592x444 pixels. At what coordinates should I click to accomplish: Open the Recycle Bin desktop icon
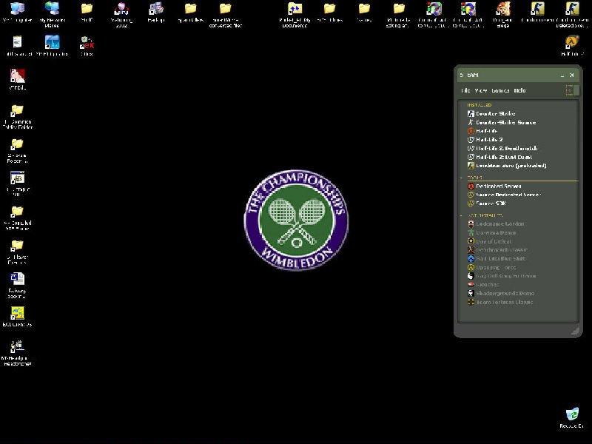click(571, 414)
